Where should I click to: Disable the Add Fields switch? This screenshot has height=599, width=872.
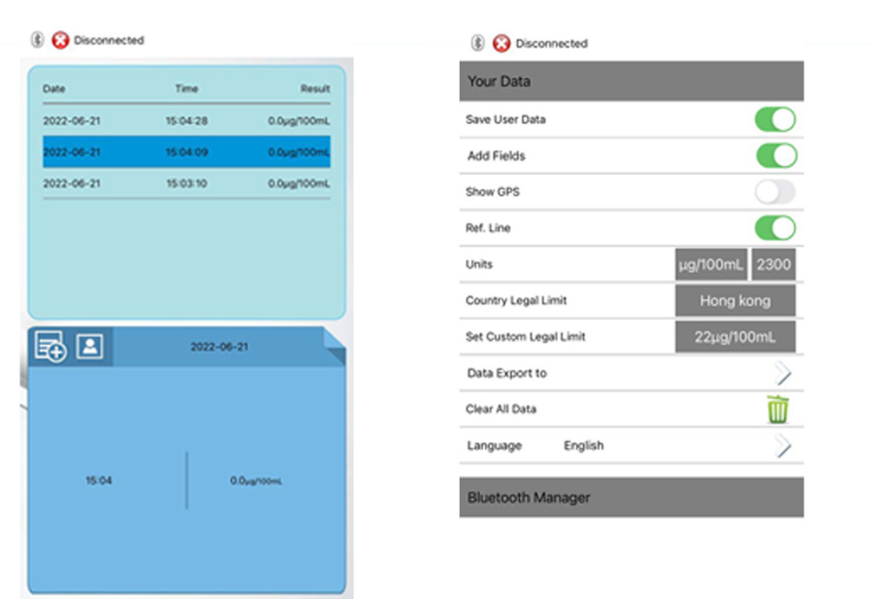coord(775,156)
